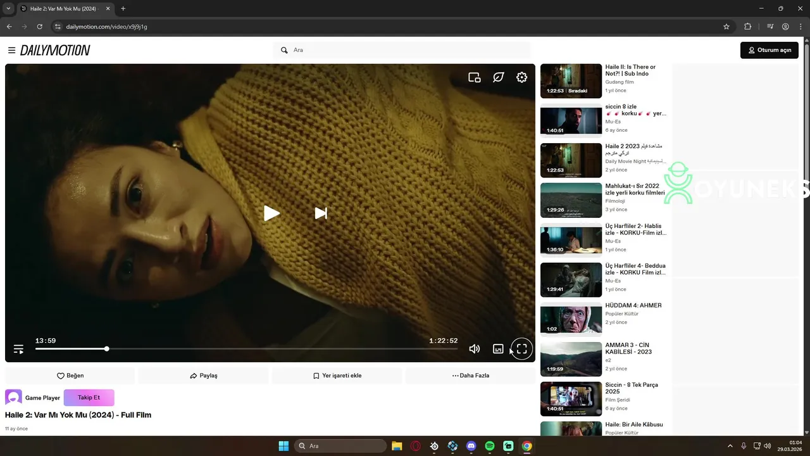Open Game Player channel name link
Screen dimensions: 810x456
click(42, 398)
